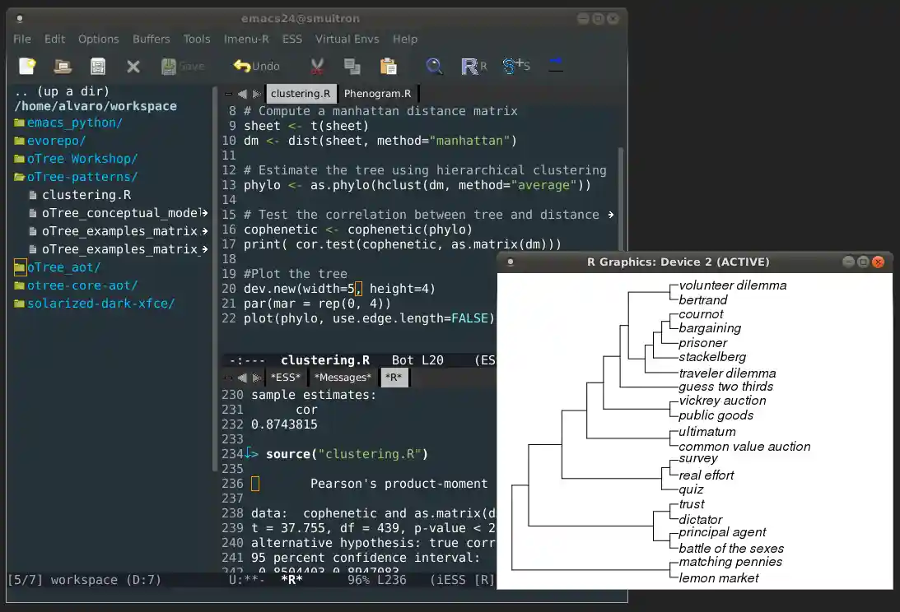Start a search with the magnifier icon
The width and height of the screenshot is (900, 612).
434,66
